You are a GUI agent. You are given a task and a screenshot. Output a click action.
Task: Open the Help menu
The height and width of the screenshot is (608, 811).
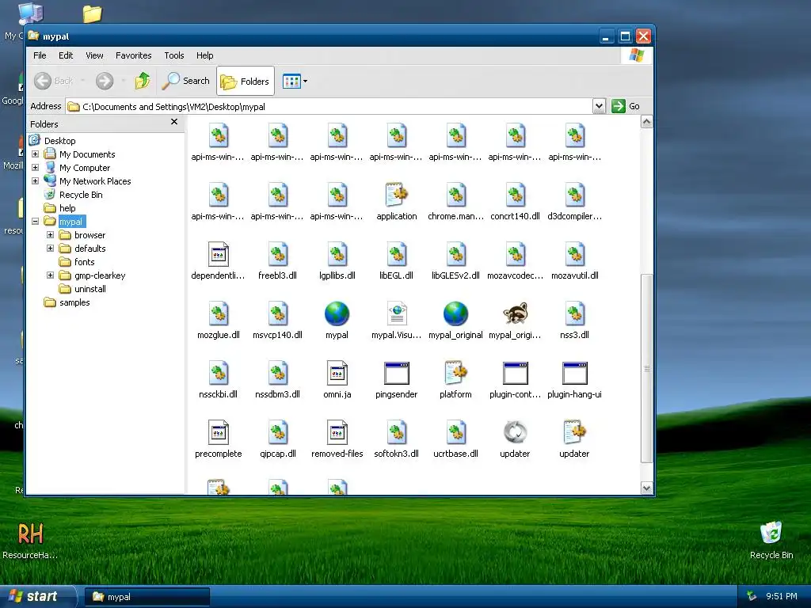coord(204,55)
